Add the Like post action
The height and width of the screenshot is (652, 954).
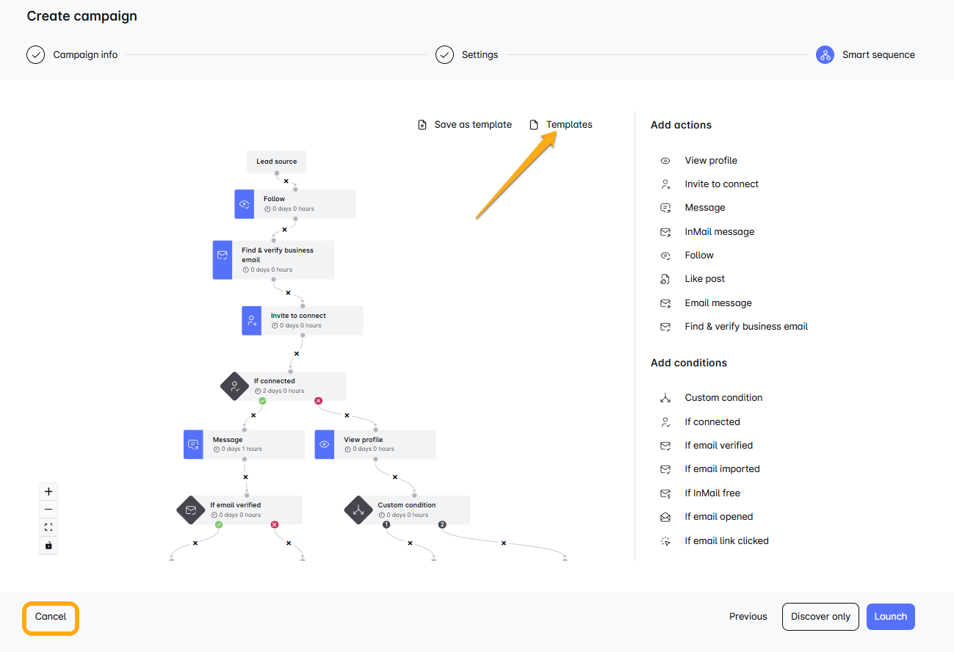click(x=704, y=279)
